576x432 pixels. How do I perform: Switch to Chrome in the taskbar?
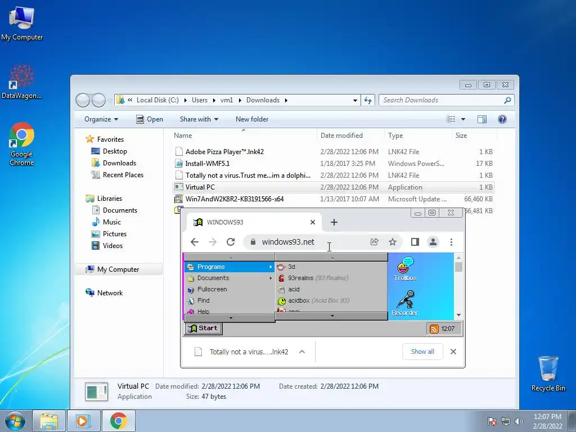118,421
